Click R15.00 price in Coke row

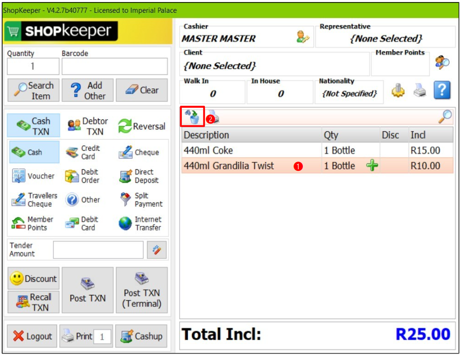coord(425,150)
